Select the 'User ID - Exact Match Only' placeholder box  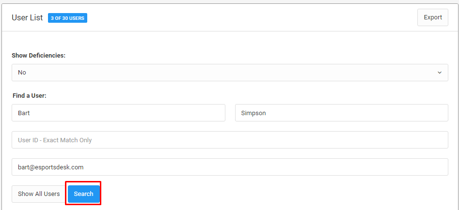(x=230, y=140)
